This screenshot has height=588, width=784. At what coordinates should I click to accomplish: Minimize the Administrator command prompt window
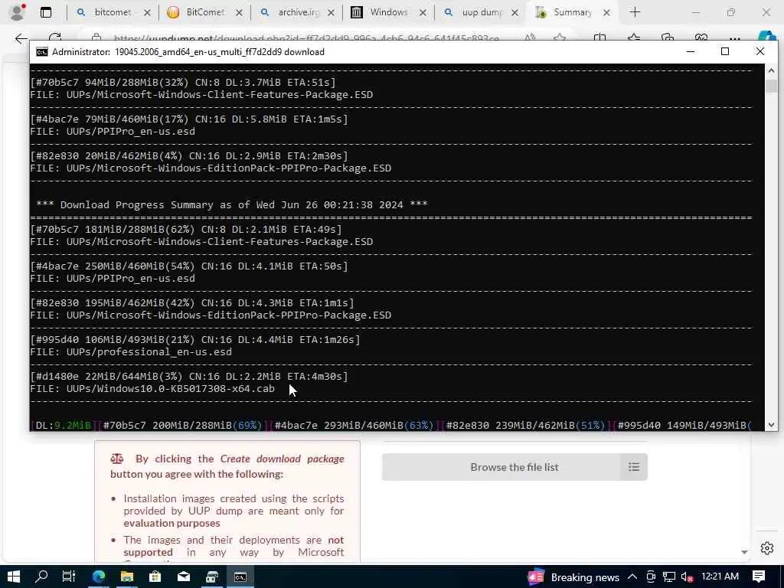(x=691, y=51)
